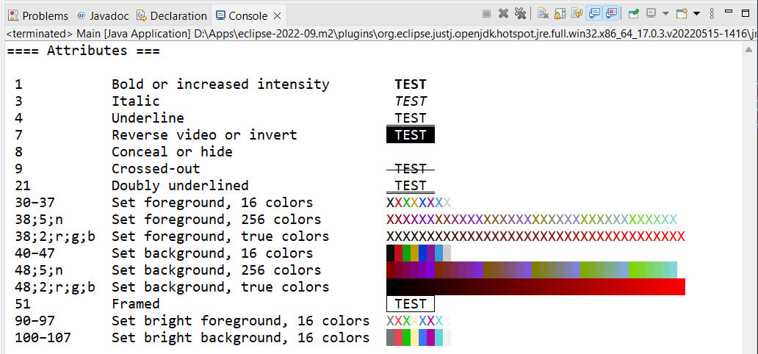Viewport: 758px width, 354px height.
Task: Click 'Set foreground, true colors' text
Action: [x=220, y=236]
